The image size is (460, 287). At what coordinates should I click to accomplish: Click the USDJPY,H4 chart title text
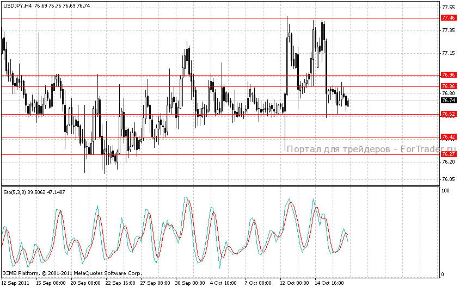click(x=18, y=5)
